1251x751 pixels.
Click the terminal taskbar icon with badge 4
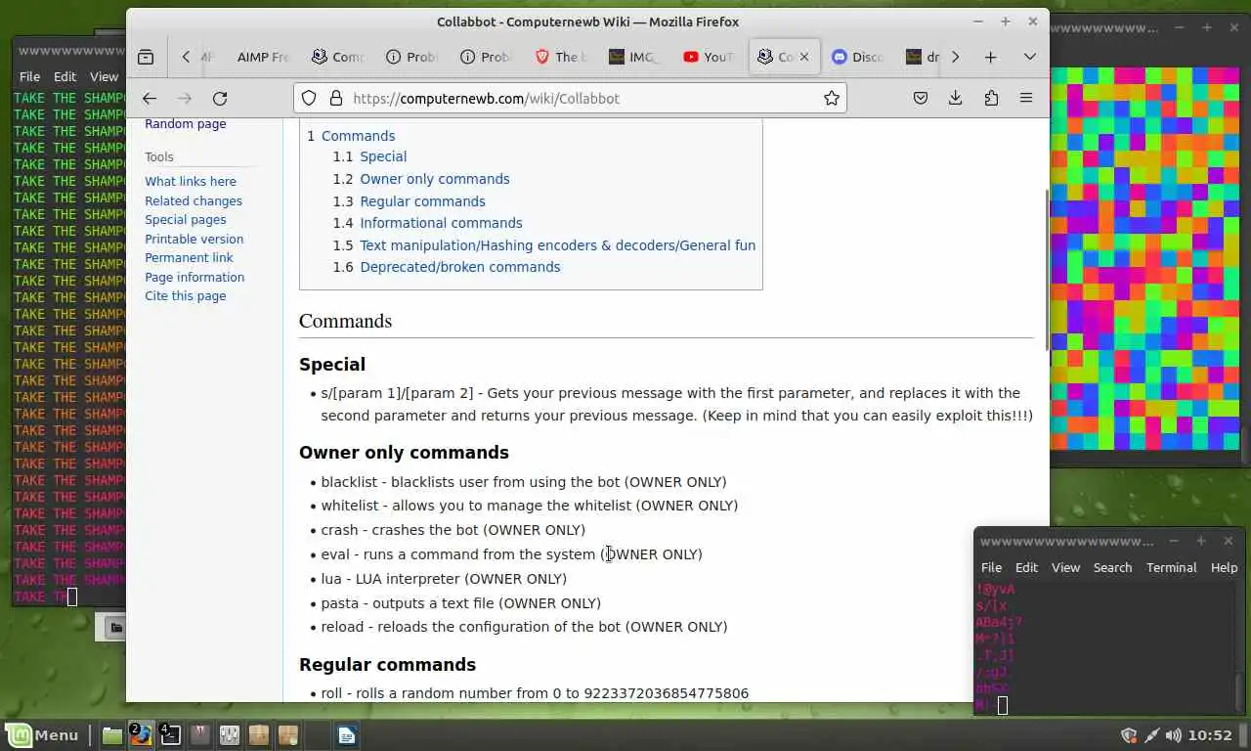point(170,734)
